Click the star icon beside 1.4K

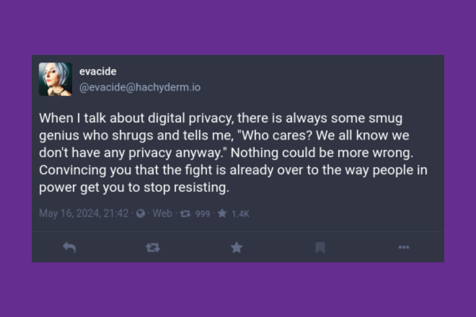coord(223,213)
